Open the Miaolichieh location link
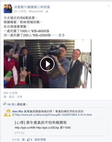 [36, 11]
